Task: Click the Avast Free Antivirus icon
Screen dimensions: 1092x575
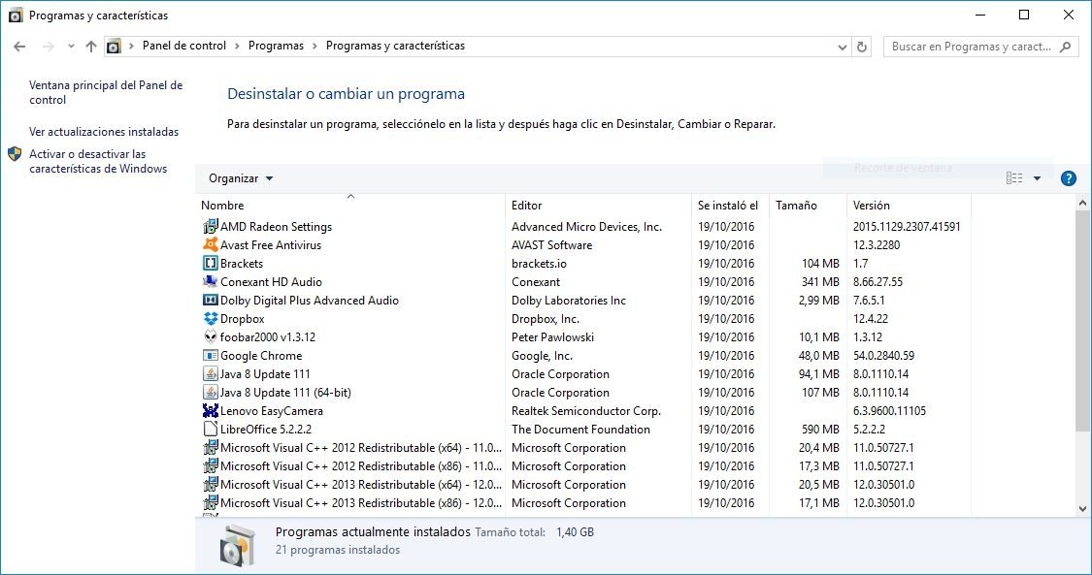Action: click(211, 244)
